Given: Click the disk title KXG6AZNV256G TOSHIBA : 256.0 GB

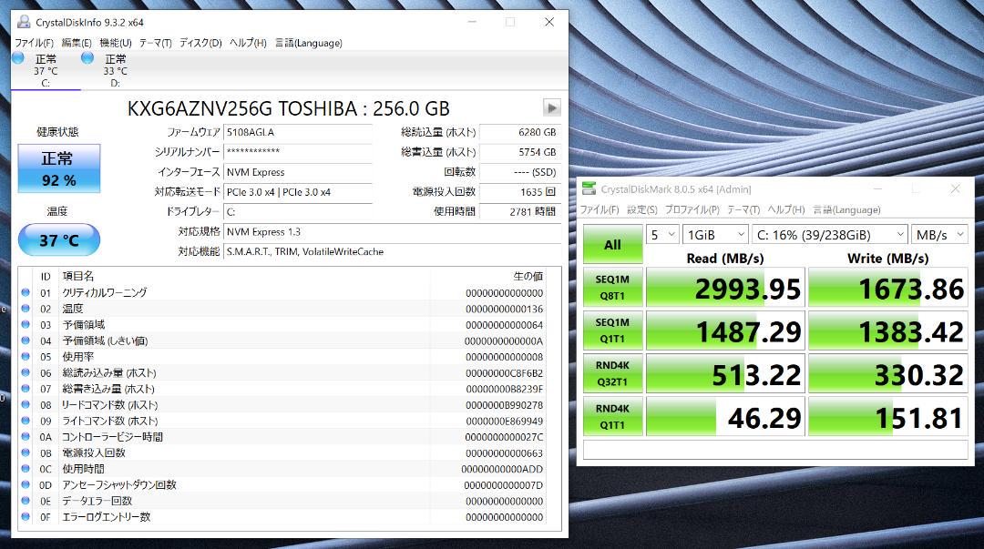Looking at the screenshot, I should (x=288, y=108).
